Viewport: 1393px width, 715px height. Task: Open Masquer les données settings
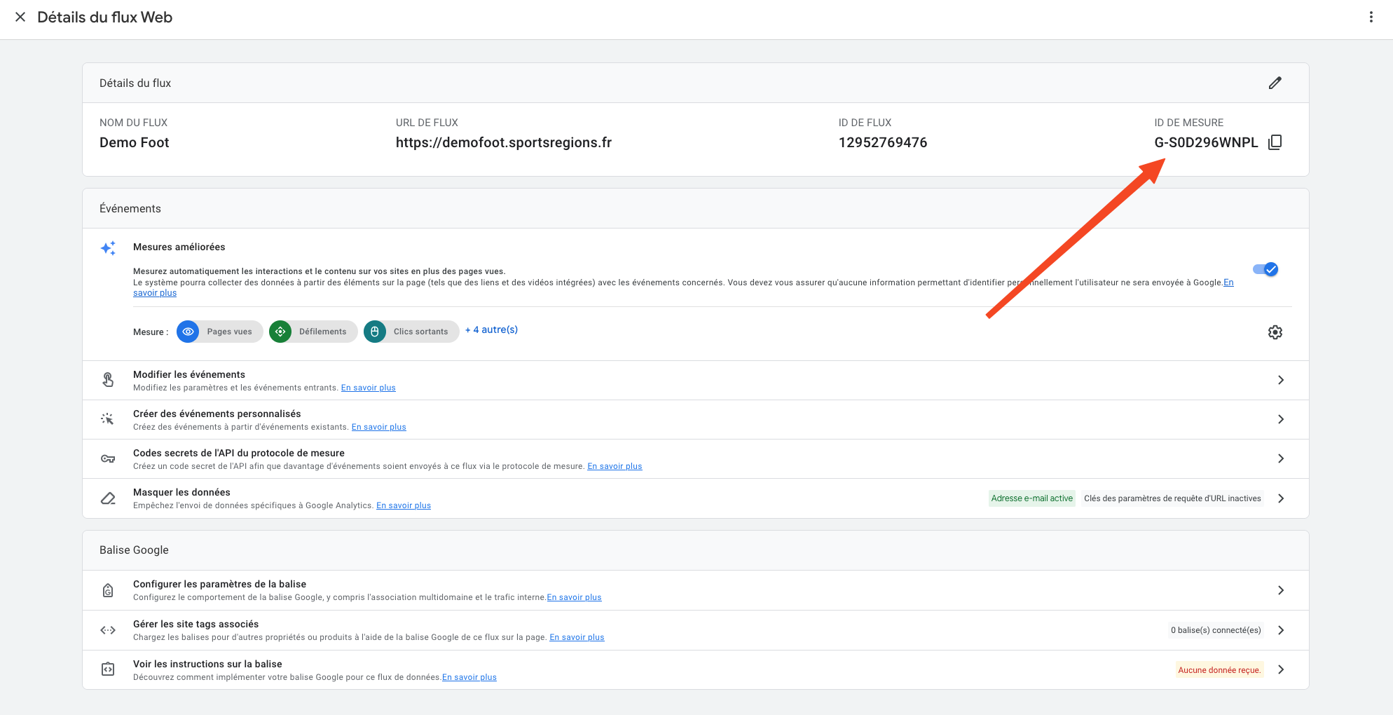[1280, 498]
